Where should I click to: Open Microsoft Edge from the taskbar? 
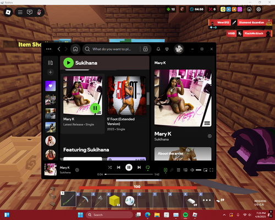[x=147, y=215]
